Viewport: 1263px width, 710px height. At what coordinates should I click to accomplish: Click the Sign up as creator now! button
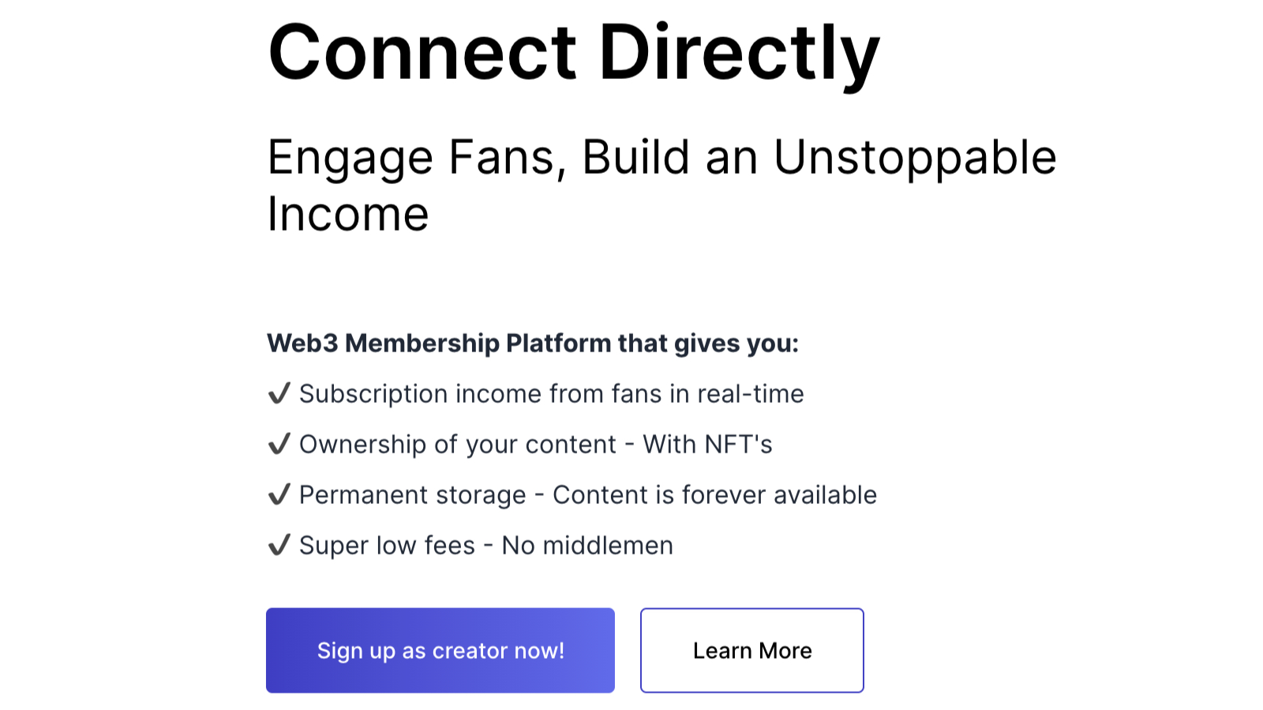pos(440,650)
